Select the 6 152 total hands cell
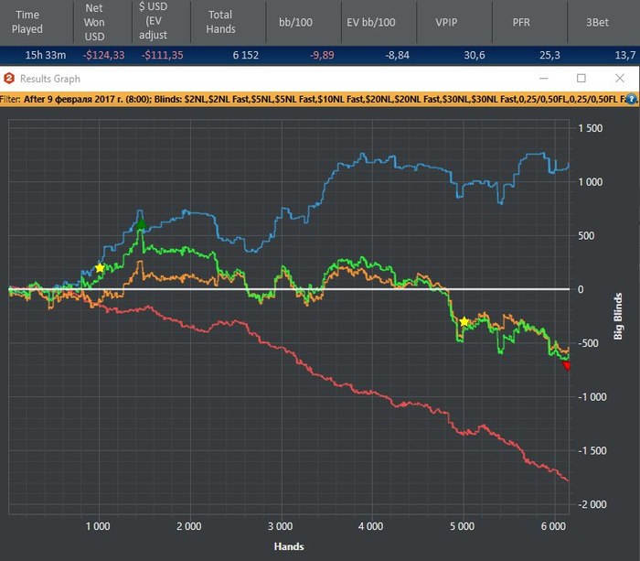Viewport: 640px width, 561px height. [246, 55]
